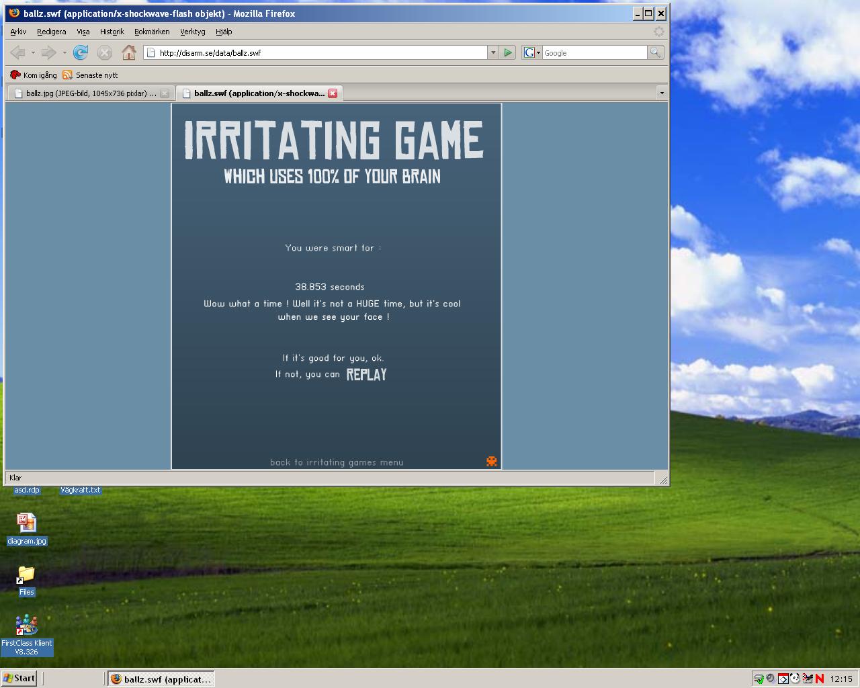Click the taskbar clock showing 12:15

(841, 679)
